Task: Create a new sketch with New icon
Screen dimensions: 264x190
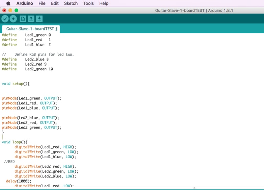Action: tap(23, 19)
